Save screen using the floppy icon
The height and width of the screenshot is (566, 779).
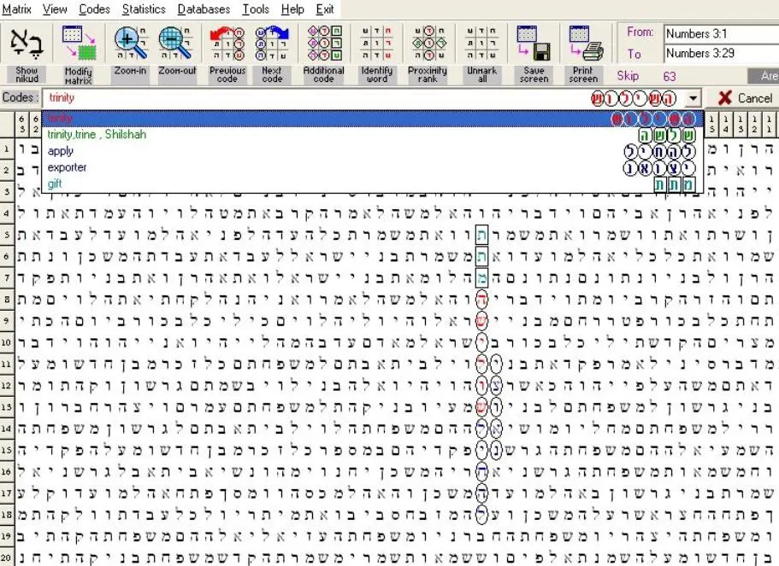point(534,44)
